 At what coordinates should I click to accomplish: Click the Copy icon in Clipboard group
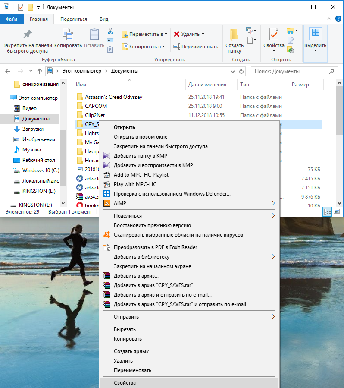coord(68,34)
